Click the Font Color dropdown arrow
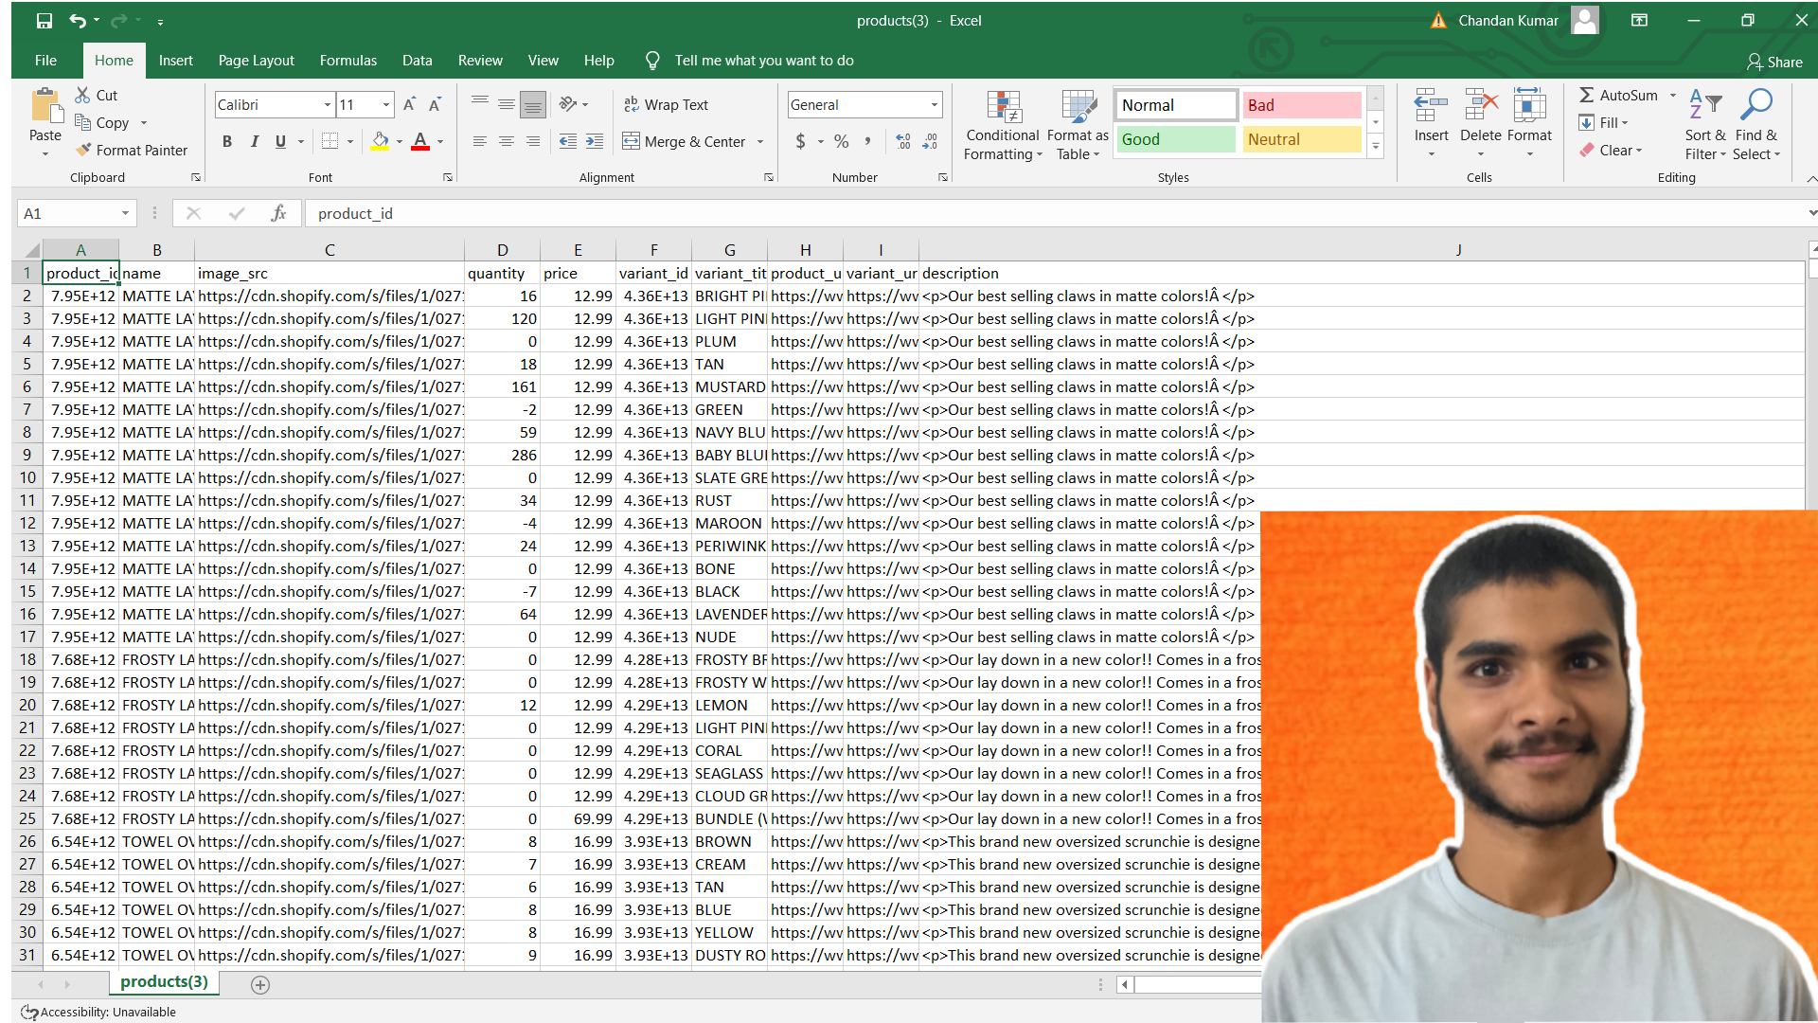 tap(443, 142)
